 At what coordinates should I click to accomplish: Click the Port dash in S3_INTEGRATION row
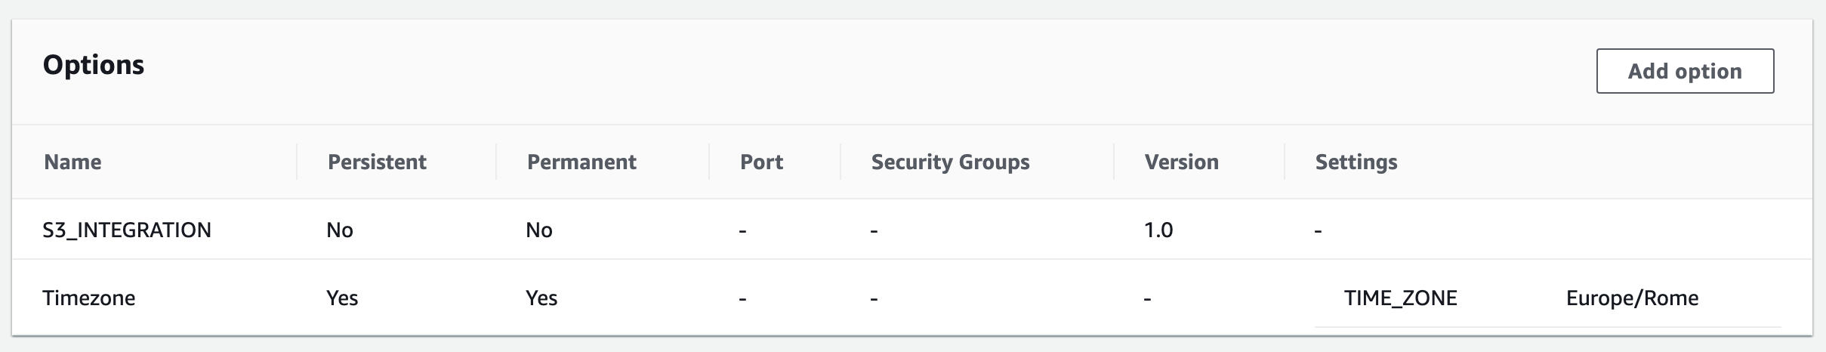pos(743,231)
